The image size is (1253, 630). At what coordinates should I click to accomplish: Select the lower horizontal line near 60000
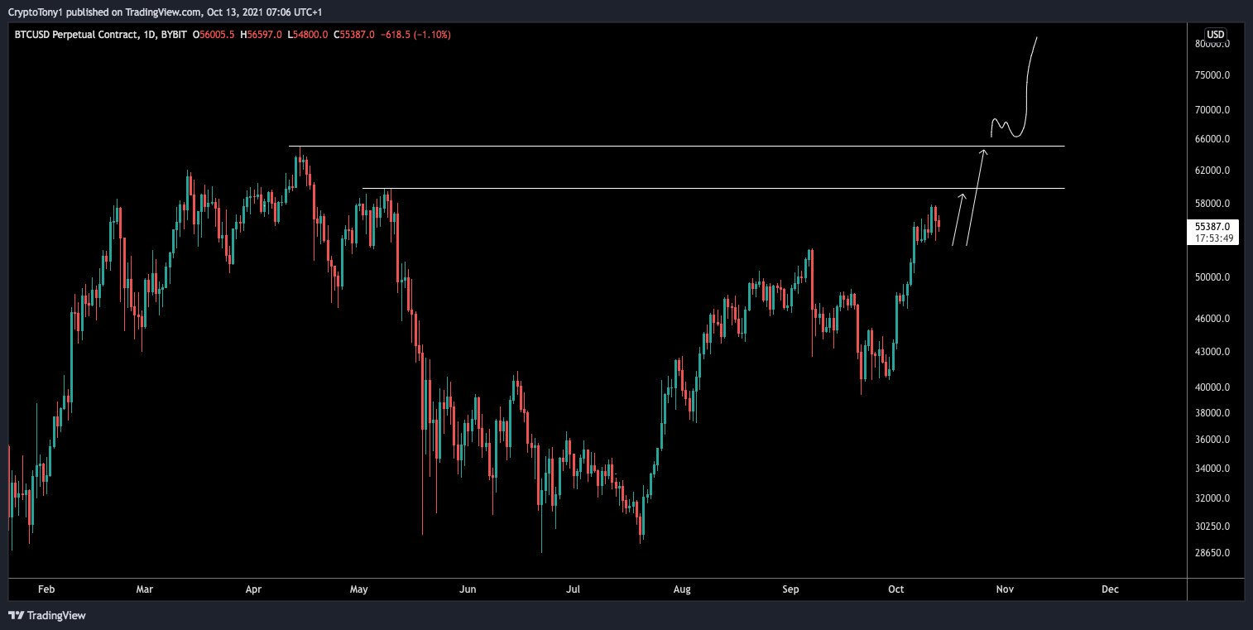[713, 189]
